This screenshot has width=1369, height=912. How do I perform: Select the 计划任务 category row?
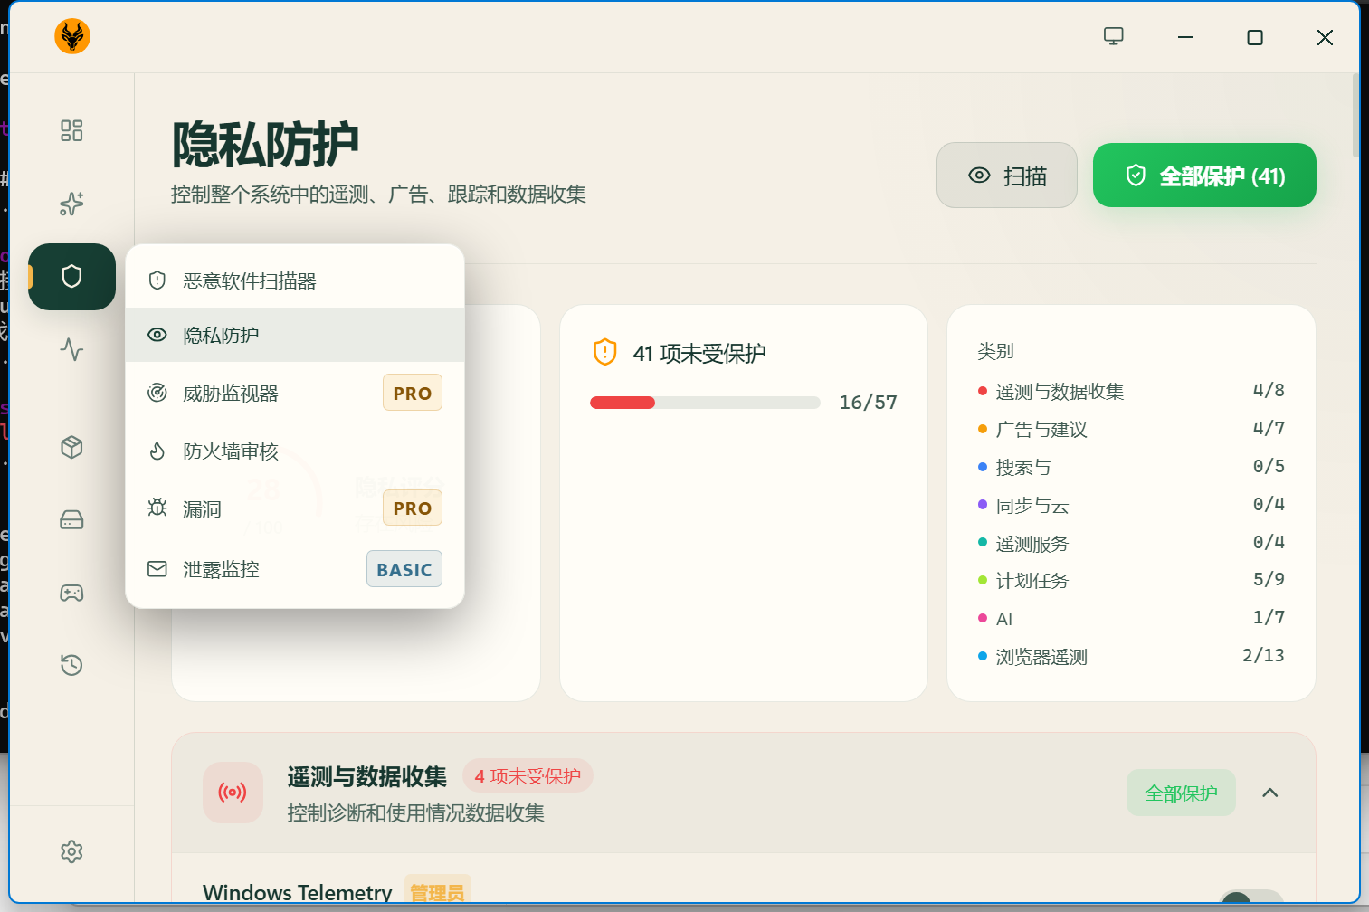[1131, 580]
